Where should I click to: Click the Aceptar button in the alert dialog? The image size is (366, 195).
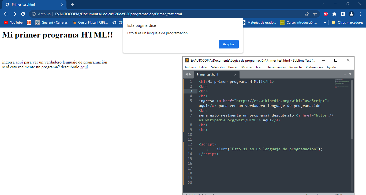[229, 44]
